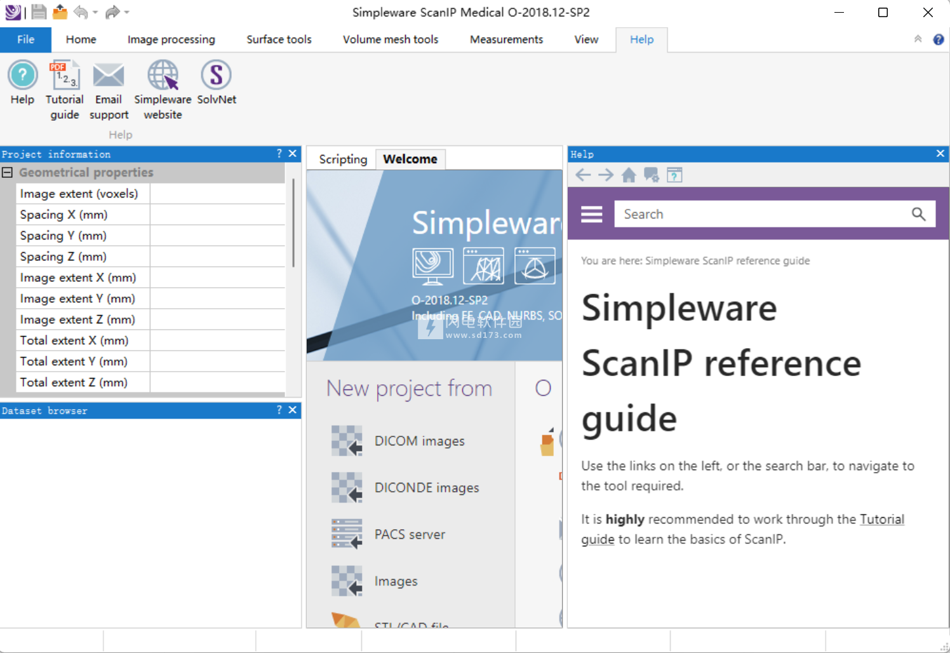Open the redo history dropdown arrow

coord(127,12)
